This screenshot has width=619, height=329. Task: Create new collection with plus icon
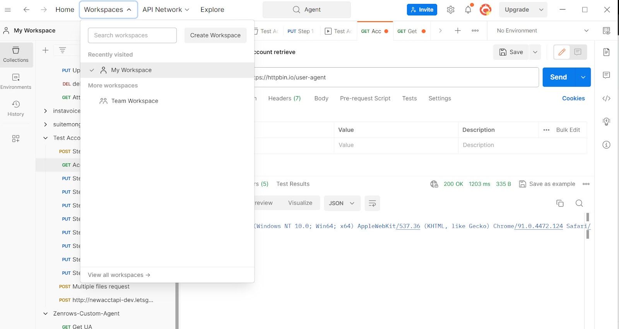[45, 50]
